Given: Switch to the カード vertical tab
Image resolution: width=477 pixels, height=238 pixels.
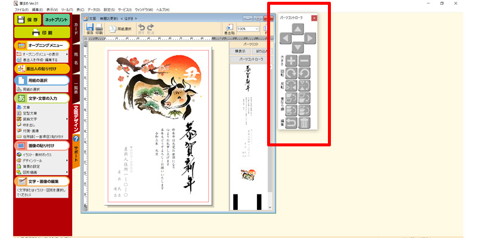Looking at the screenshot, I should (x=76, y=28).
